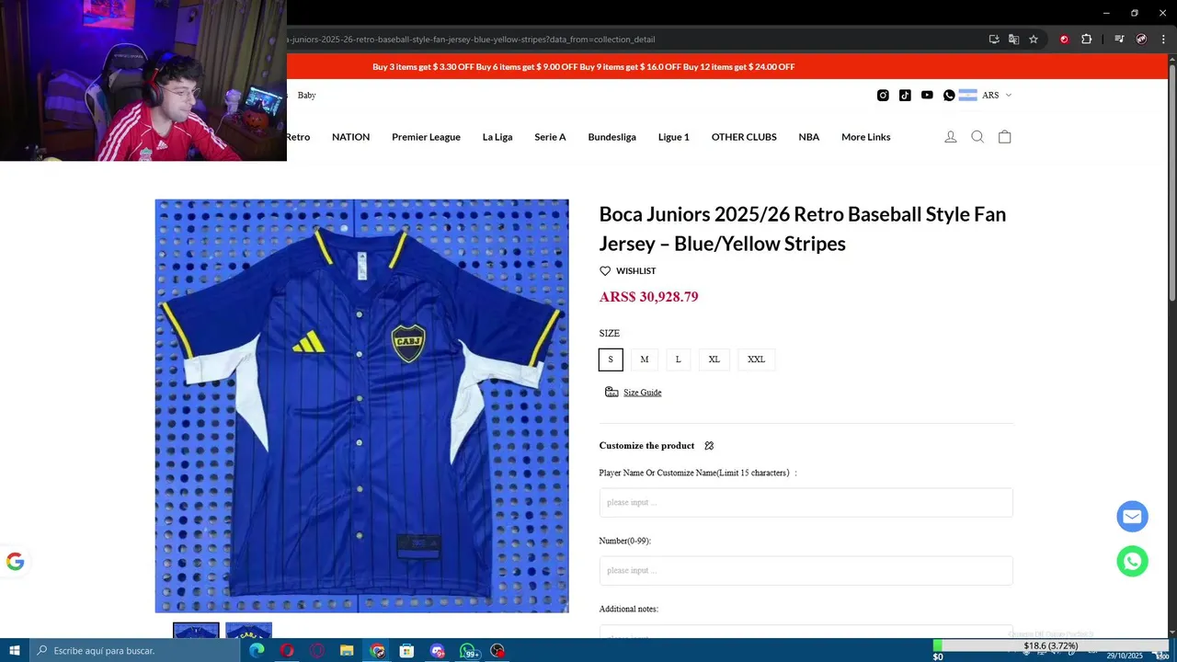Click the main jersey product image
Image resolution: width=1177 pixels, height=662 pixels.
[x=361, y=405]
